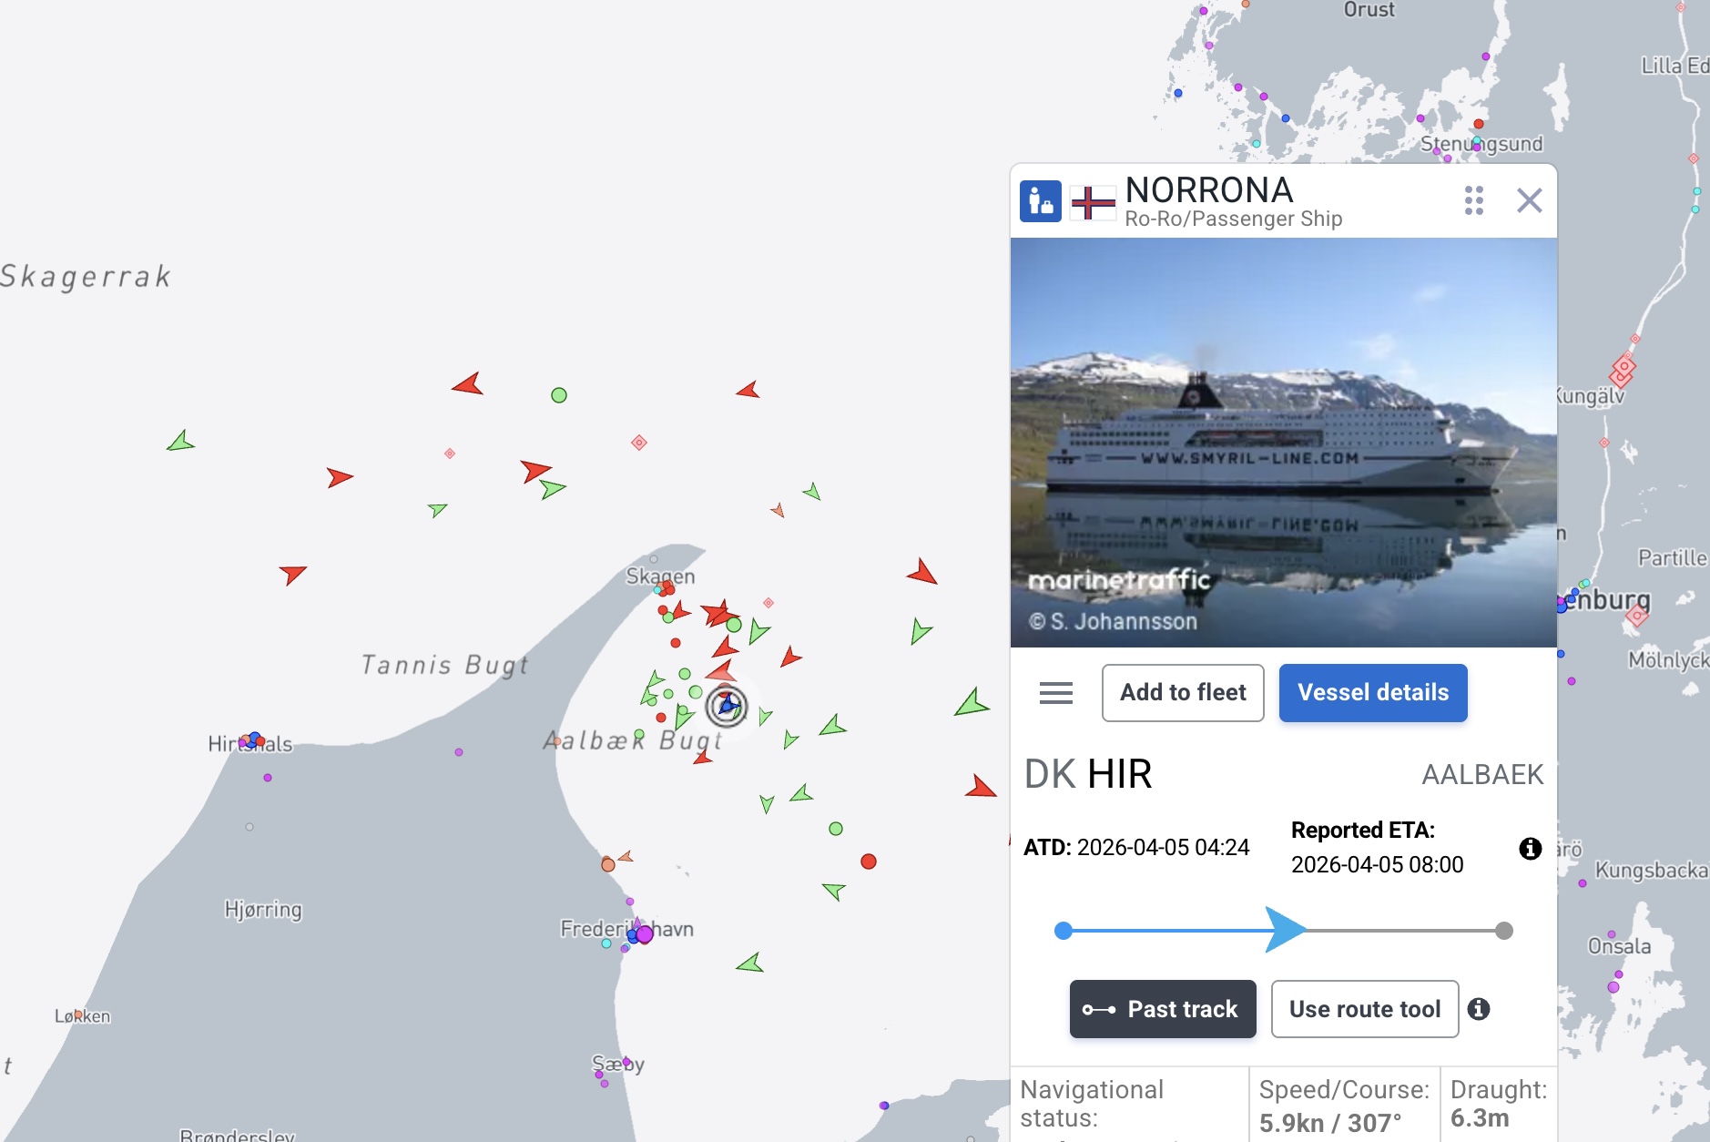Open Vessel details

coord(1372,693)
